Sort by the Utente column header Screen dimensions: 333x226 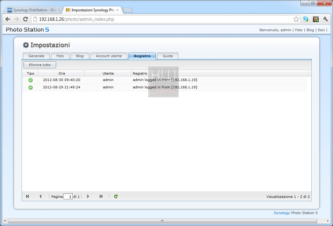pos(108,73)
